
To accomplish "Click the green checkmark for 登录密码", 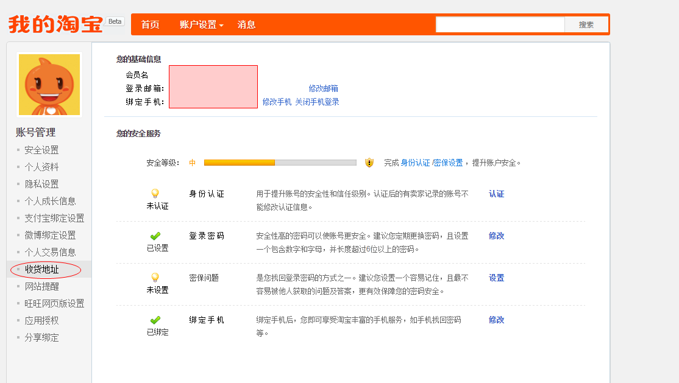I will point(155,236).
